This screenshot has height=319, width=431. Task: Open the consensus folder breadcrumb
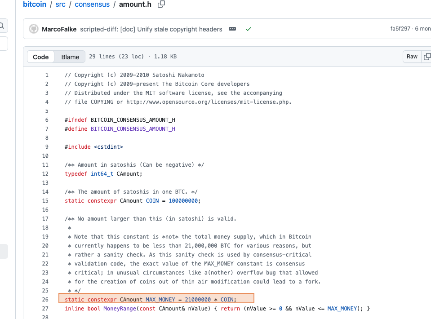point(92,4)
